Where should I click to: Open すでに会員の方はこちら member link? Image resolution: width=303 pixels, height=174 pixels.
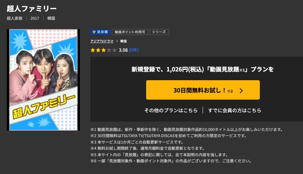(x=234, y=110)
